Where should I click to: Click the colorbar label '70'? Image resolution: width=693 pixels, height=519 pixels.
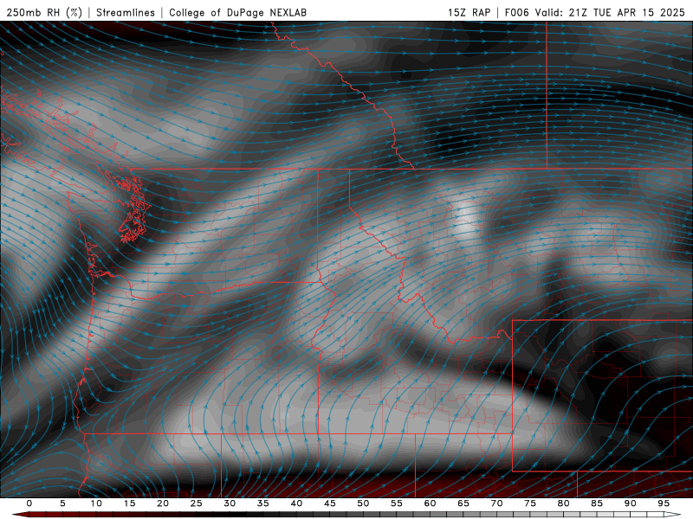496,503
